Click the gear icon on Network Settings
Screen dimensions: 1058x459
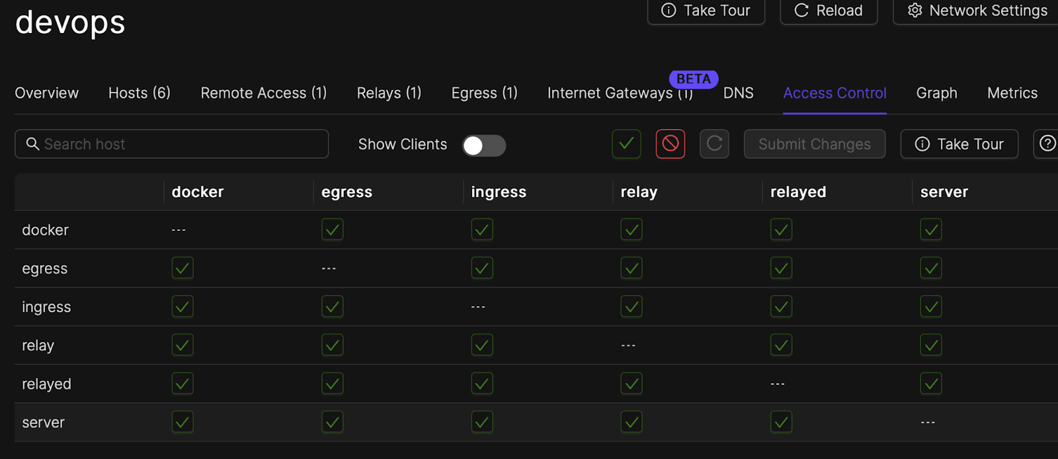click(915, 11)
